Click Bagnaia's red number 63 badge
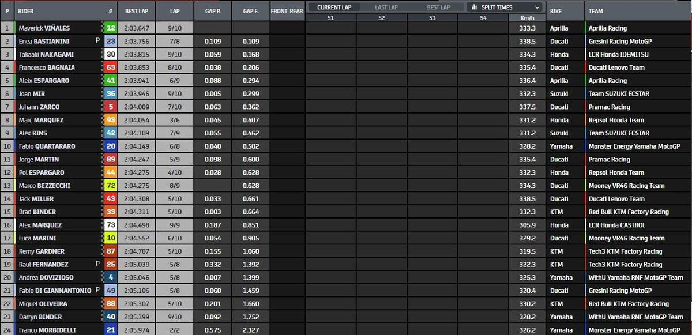Screen dimensions: 692x335 pyautogui.click(x=111, y=67)
